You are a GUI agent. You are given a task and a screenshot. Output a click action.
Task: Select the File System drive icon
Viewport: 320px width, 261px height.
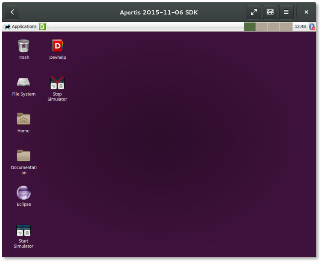(23, 83)
